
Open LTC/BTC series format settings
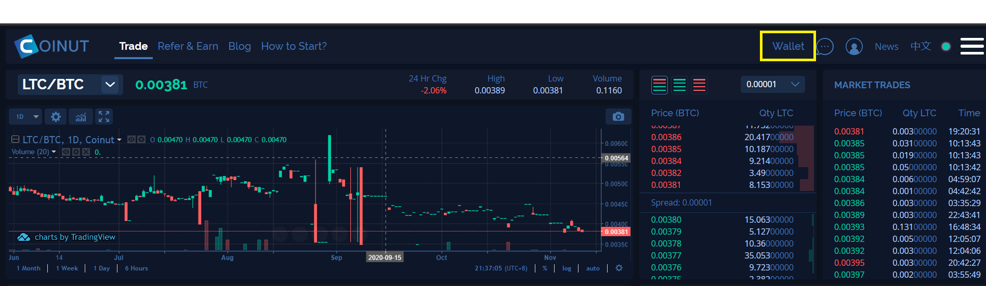[x=141, y=140]
